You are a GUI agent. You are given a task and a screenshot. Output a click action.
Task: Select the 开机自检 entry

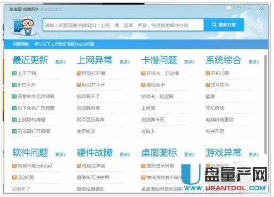click(x=215, y=108)
